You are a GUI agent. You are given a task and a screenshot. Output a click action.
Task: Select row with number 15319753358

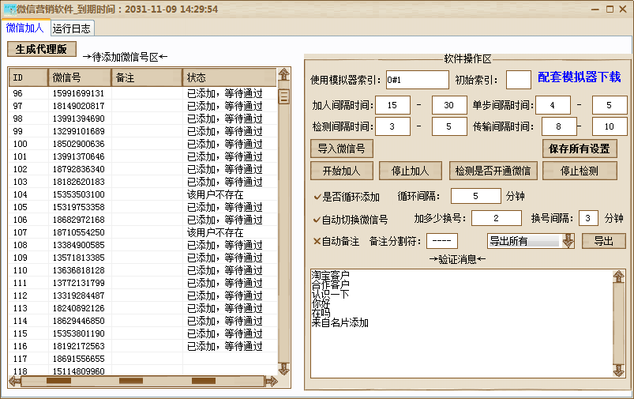click(x=142, y=207)
